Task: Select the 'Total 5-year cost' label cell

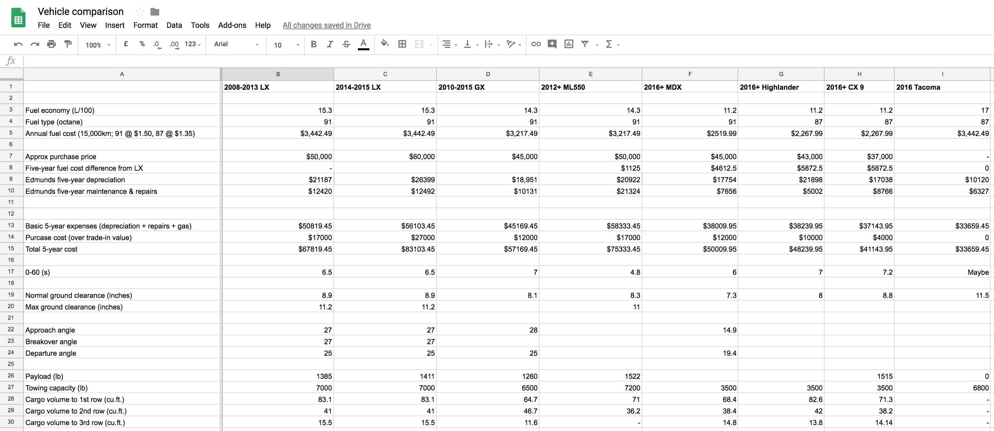Action: [x=122, y=249]
